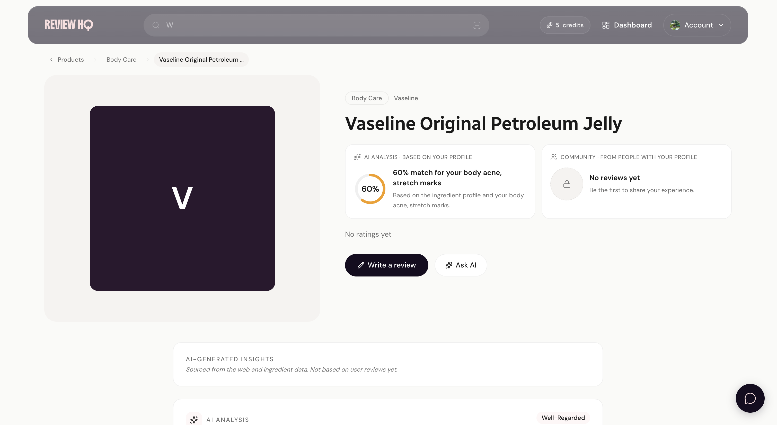
Task: Open the 5 credits pill
Action: tap(565, 25)
